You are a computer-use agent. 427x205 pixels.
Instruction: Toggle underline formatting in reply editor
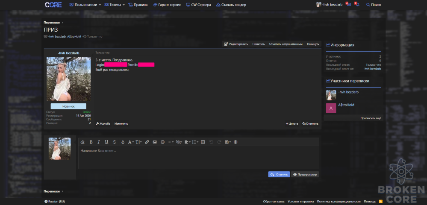[106, 142]
